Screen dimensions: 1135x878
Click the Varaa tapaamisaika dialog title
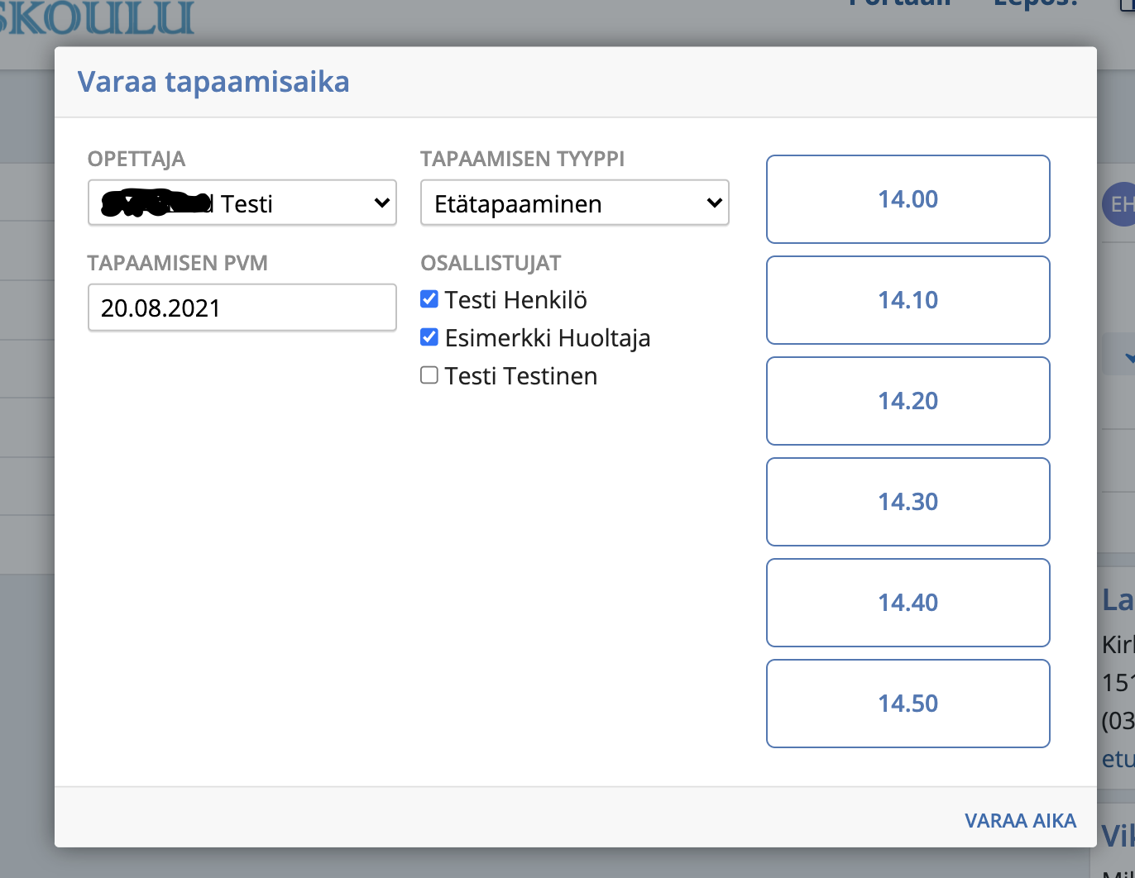(x=213, y=82)
